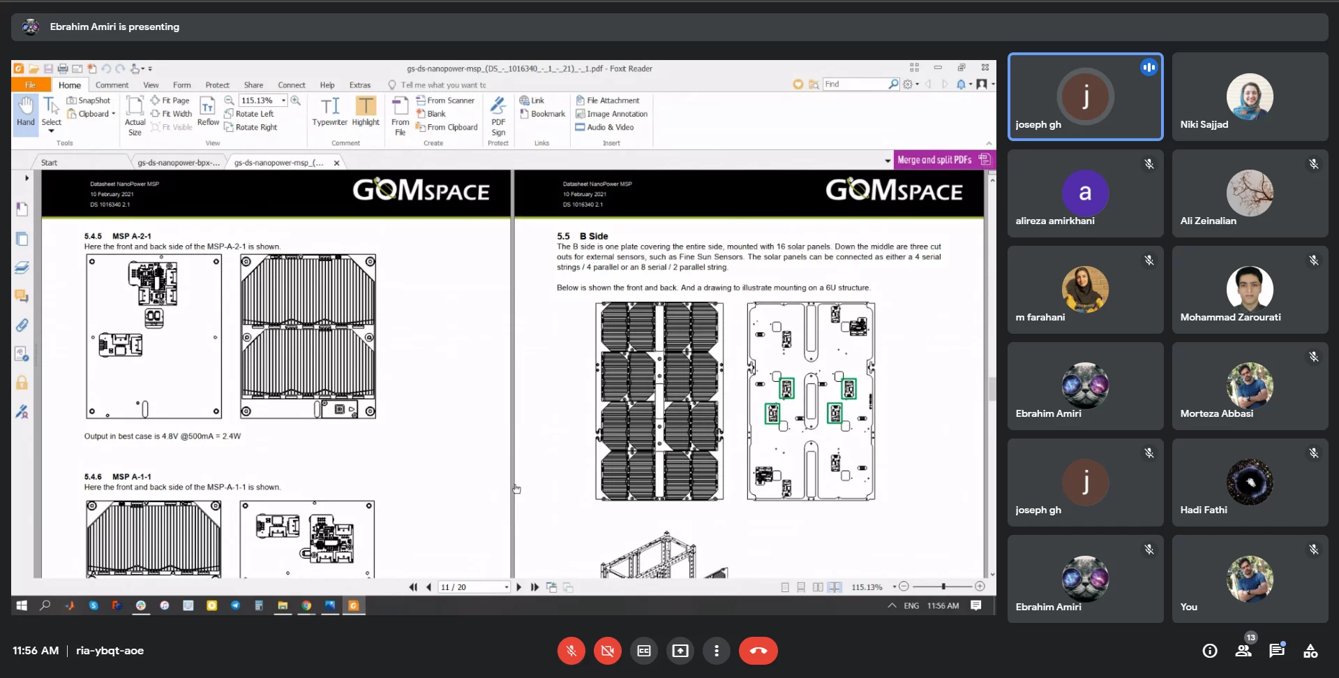Open PDF Sign tool
1339x678 pixels.
tap(498, 116)
